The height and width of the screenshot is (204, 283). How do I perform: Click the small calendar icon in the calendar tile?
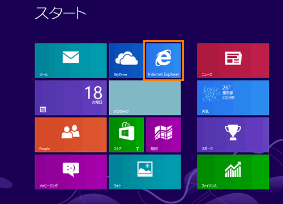[43, 109]
